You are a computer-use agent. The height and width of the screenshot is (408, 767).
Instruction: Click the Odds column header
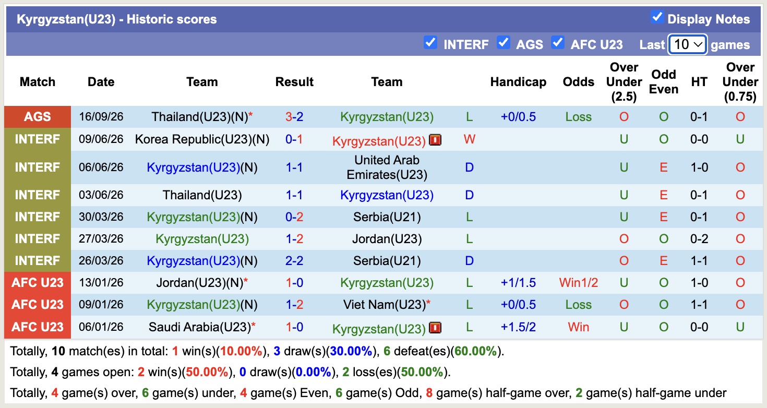pyautogui.click(x=579, y=82)
